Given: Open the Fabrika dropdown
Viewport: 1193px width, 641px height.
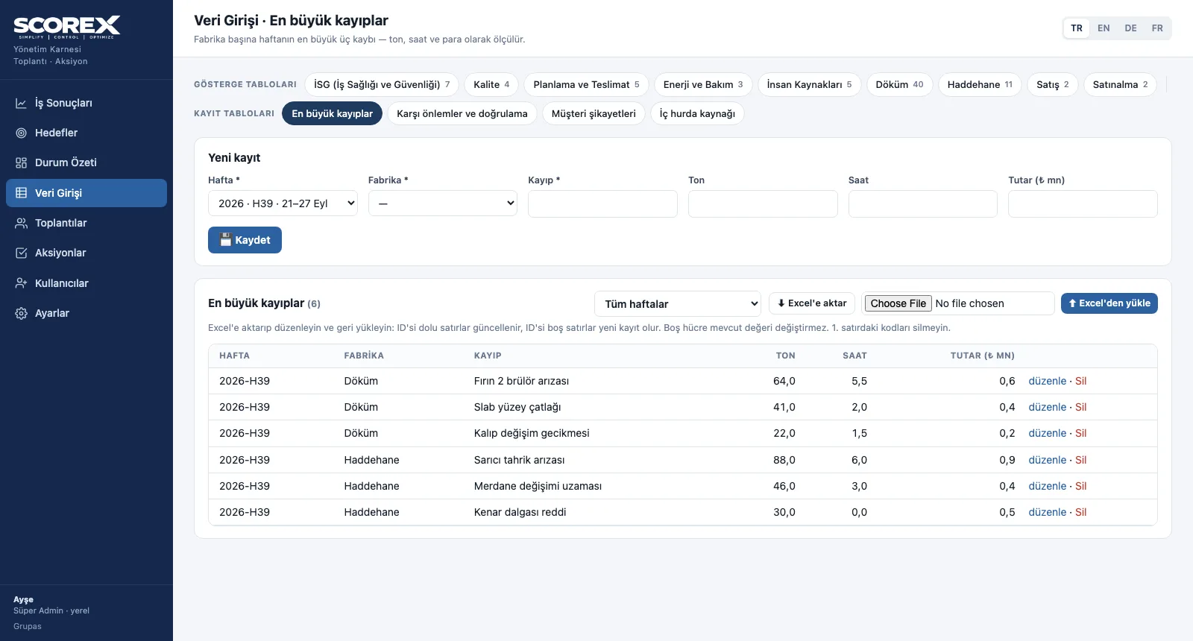Looking at the screenshot, I should click(443, 203).
